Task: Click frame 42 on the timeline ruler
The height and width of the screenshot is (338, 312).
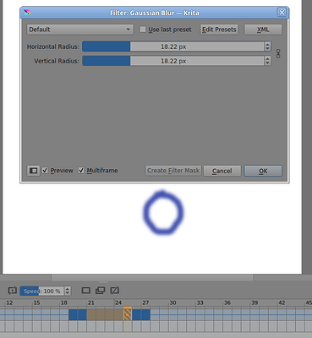Action: 282,303
